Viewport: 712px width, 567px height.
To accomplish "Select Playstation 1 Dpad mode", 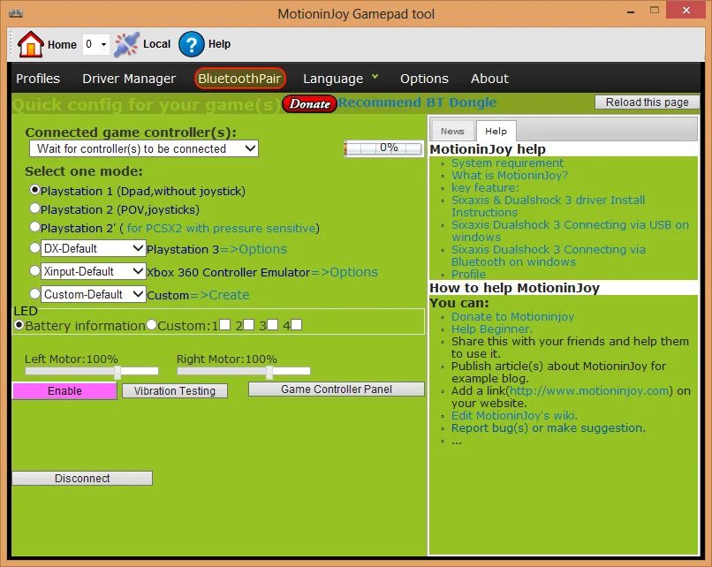I will (x=34, y=190).
